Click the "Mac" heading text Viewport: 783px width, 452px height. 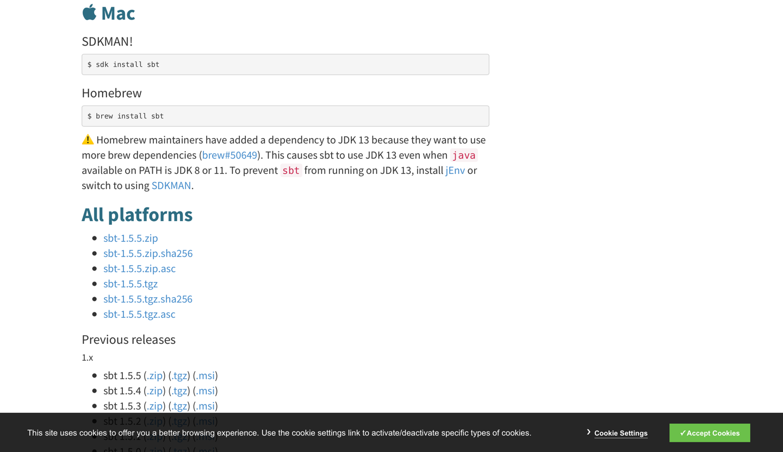(x=118, y=13)
